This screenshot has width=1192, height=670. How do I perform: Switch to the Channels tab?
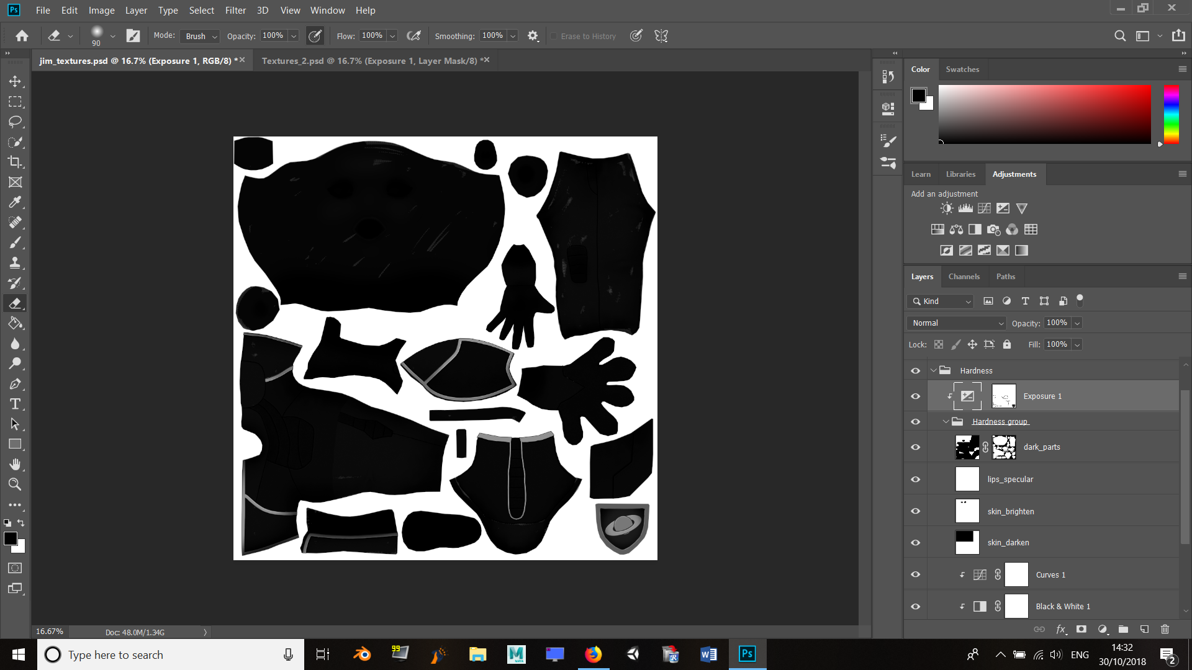(x=964, y=275)
